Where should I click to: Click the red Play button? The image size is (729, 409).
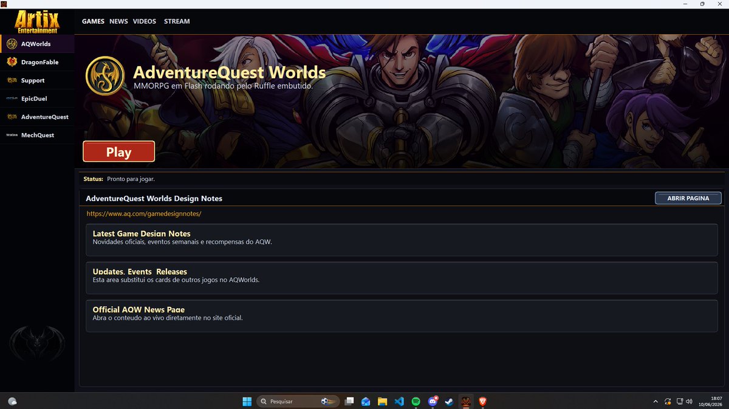118,152
